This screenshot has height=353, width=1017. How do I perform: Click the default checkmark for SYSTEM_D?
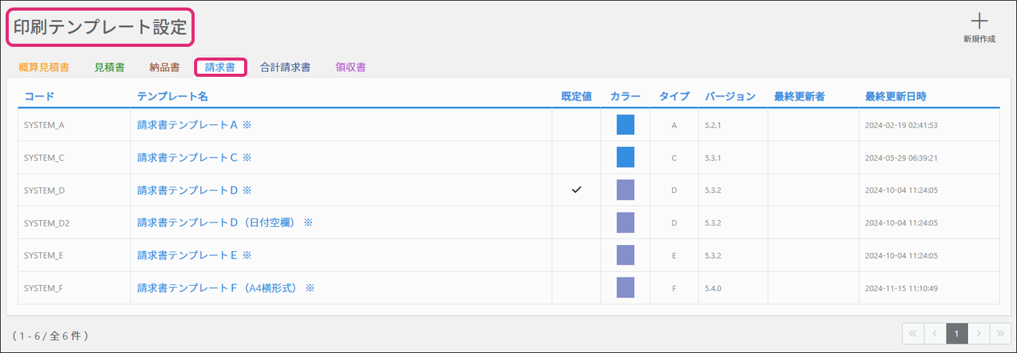click(x=576, y=190)
